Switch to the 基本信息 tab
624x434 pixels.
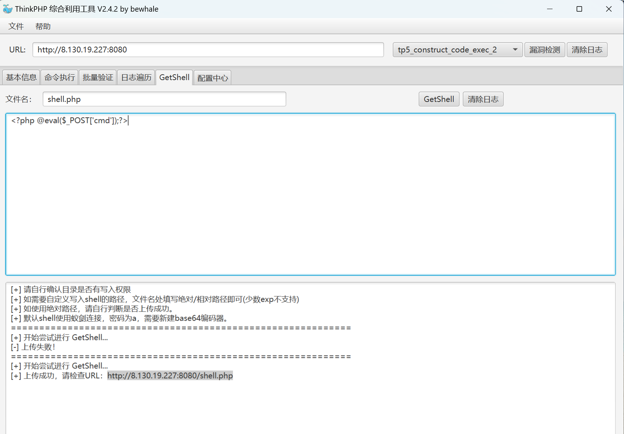coord(21,78)
